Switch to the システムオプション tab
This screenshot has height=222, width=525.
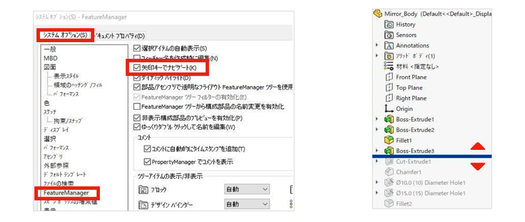pyautogui.click(x=65, y=36)
